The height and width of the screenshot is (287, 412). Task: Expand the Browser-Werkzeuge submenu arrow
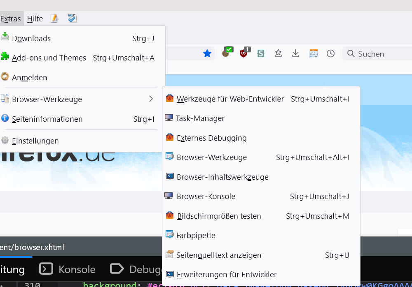151,99
